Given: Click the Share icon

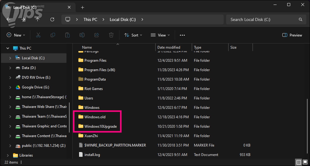Looking at the screenshot, I should 97,35.
